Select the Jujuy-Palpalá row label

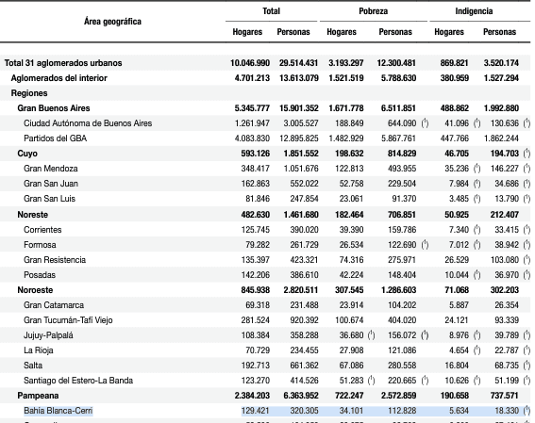coord(48,335)
